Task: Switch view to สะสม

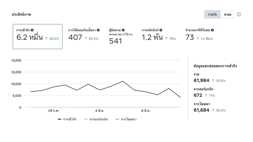Action: tap(227, 14)
